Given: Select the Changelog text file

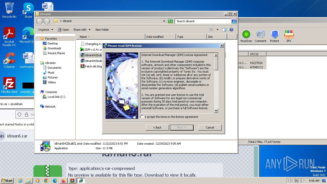Looking at the screenshot, I should click(x=91, y=44).
